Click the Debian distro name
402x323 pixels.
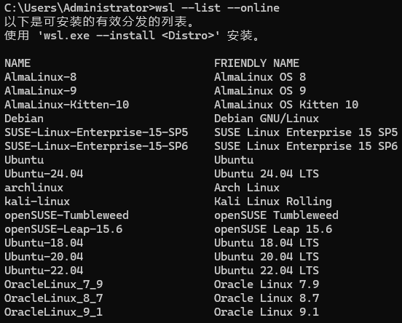pyautogui.click(x=24, y=119)
